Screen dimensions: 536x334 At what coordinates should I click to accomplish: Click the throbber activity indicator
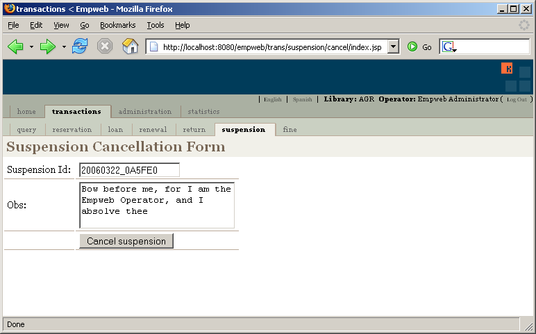point(524,25)
